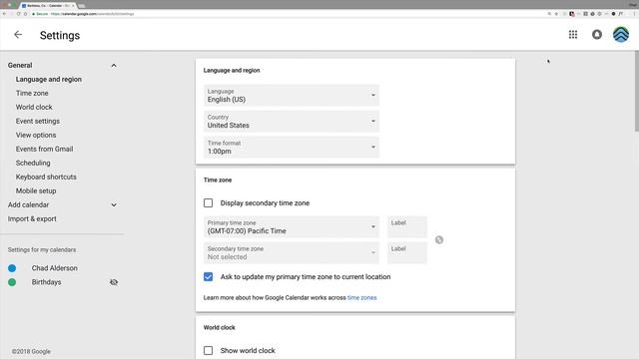Open the Primary time zone dropdown

[x=292, y=227]
